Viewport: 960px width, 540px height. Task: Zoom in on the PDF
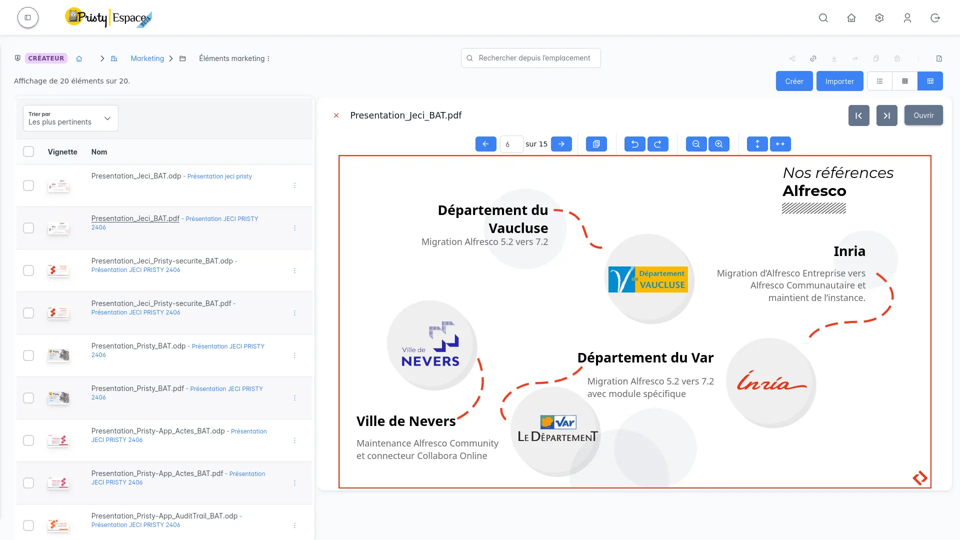(719, 144)
